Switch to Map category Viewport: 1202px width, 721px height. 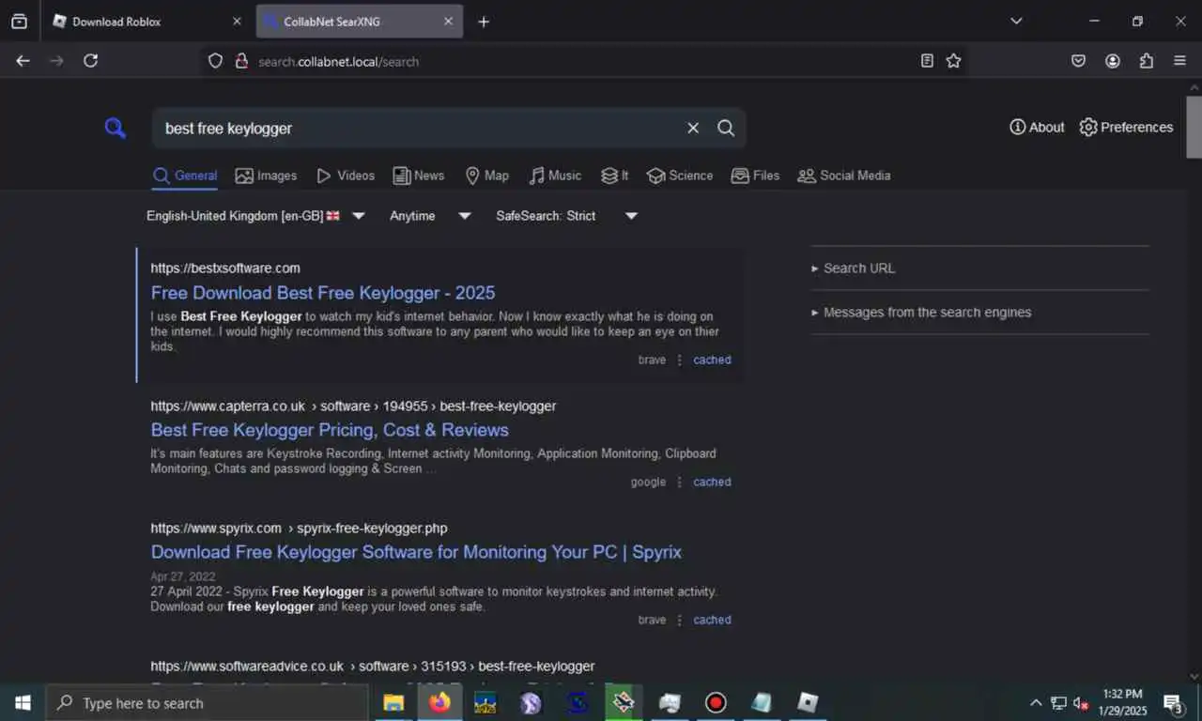[x=486, y=176]
